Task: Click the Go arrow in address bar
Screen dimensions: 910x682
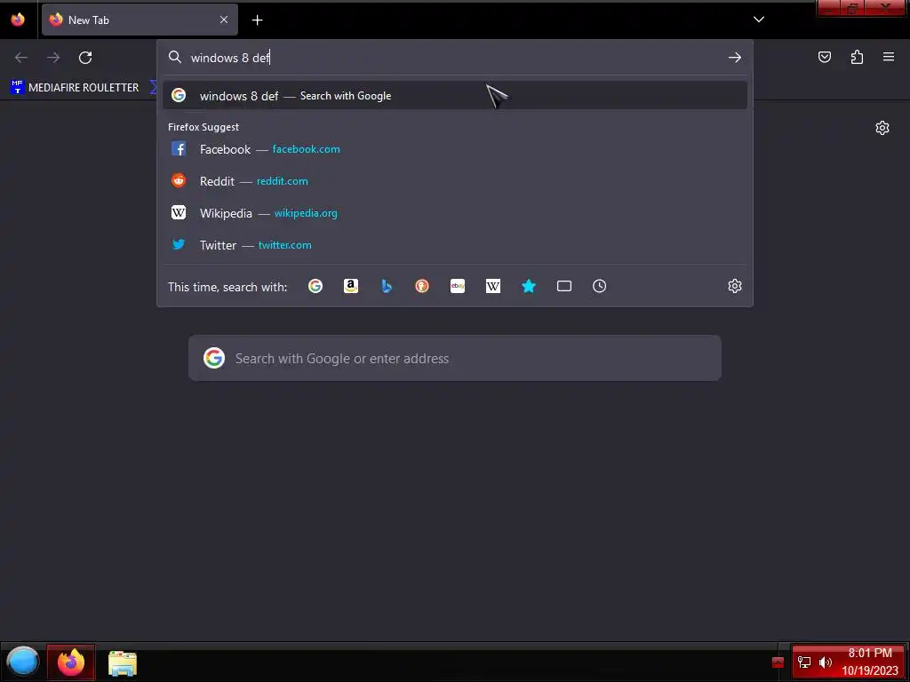Action: 735,58
